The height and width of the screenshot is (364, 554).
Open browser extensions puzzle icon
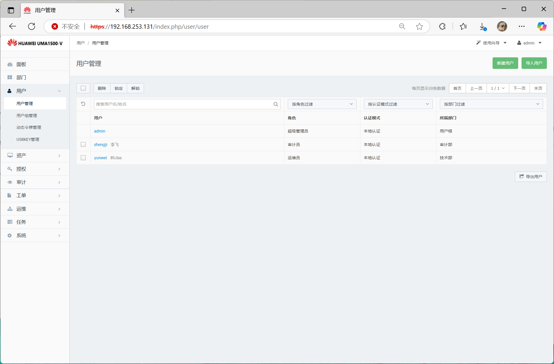(442, 26)
